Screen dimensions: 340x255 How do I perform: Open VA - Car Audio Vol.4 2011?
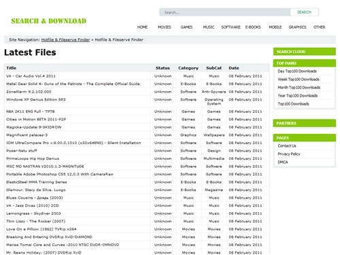(x=31, y=76)
